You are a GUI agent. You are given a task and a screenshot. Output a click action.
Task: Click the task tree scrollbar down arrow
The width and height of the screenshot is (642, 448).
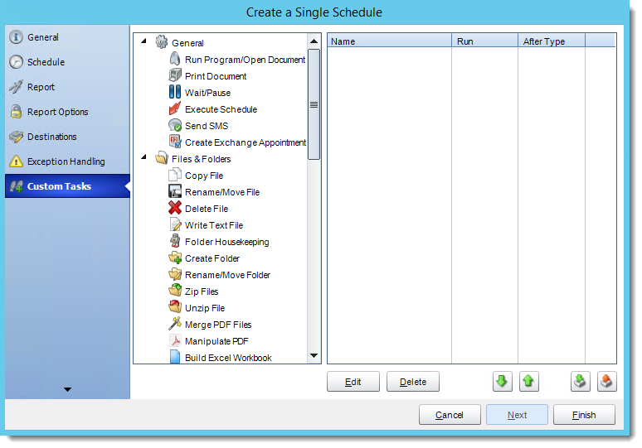(314, 355)
